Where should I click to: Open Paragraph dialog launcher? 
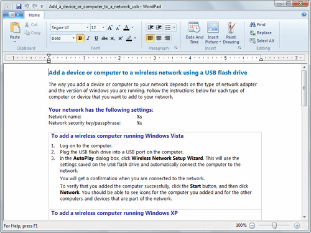point(176,48)
